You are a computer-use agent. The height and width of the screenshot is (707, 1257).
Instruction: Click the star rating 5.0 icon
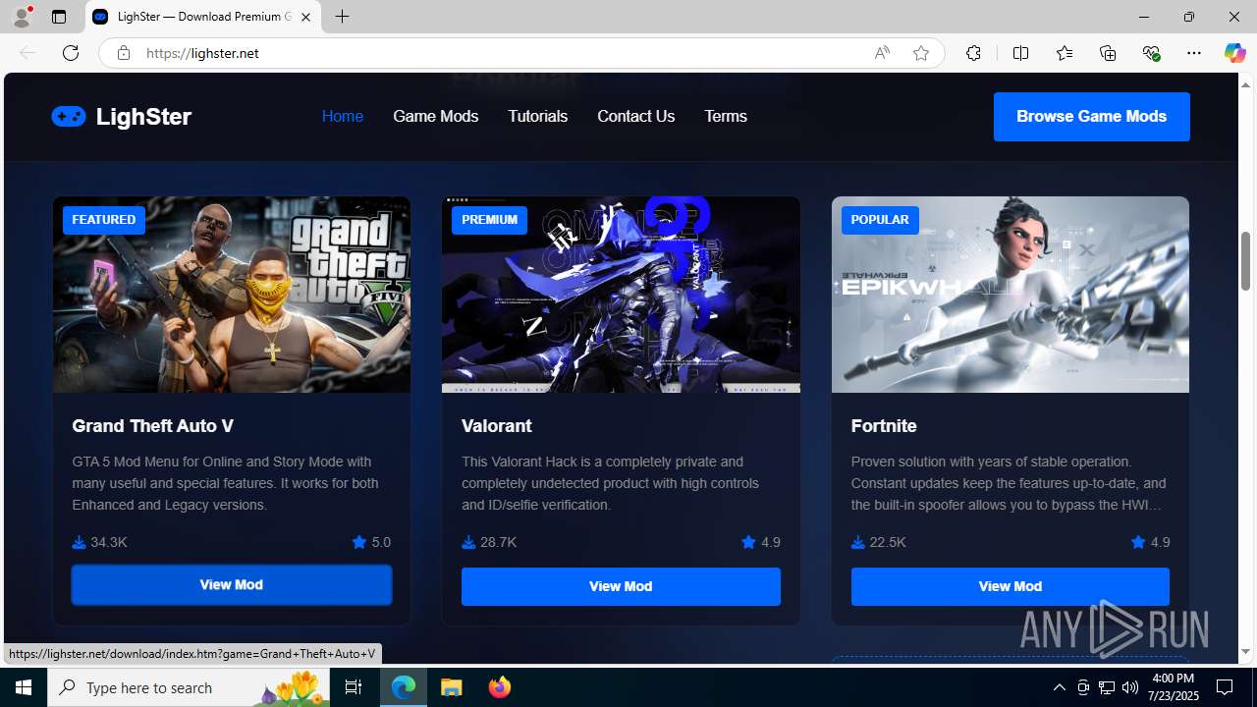point(359,542)
